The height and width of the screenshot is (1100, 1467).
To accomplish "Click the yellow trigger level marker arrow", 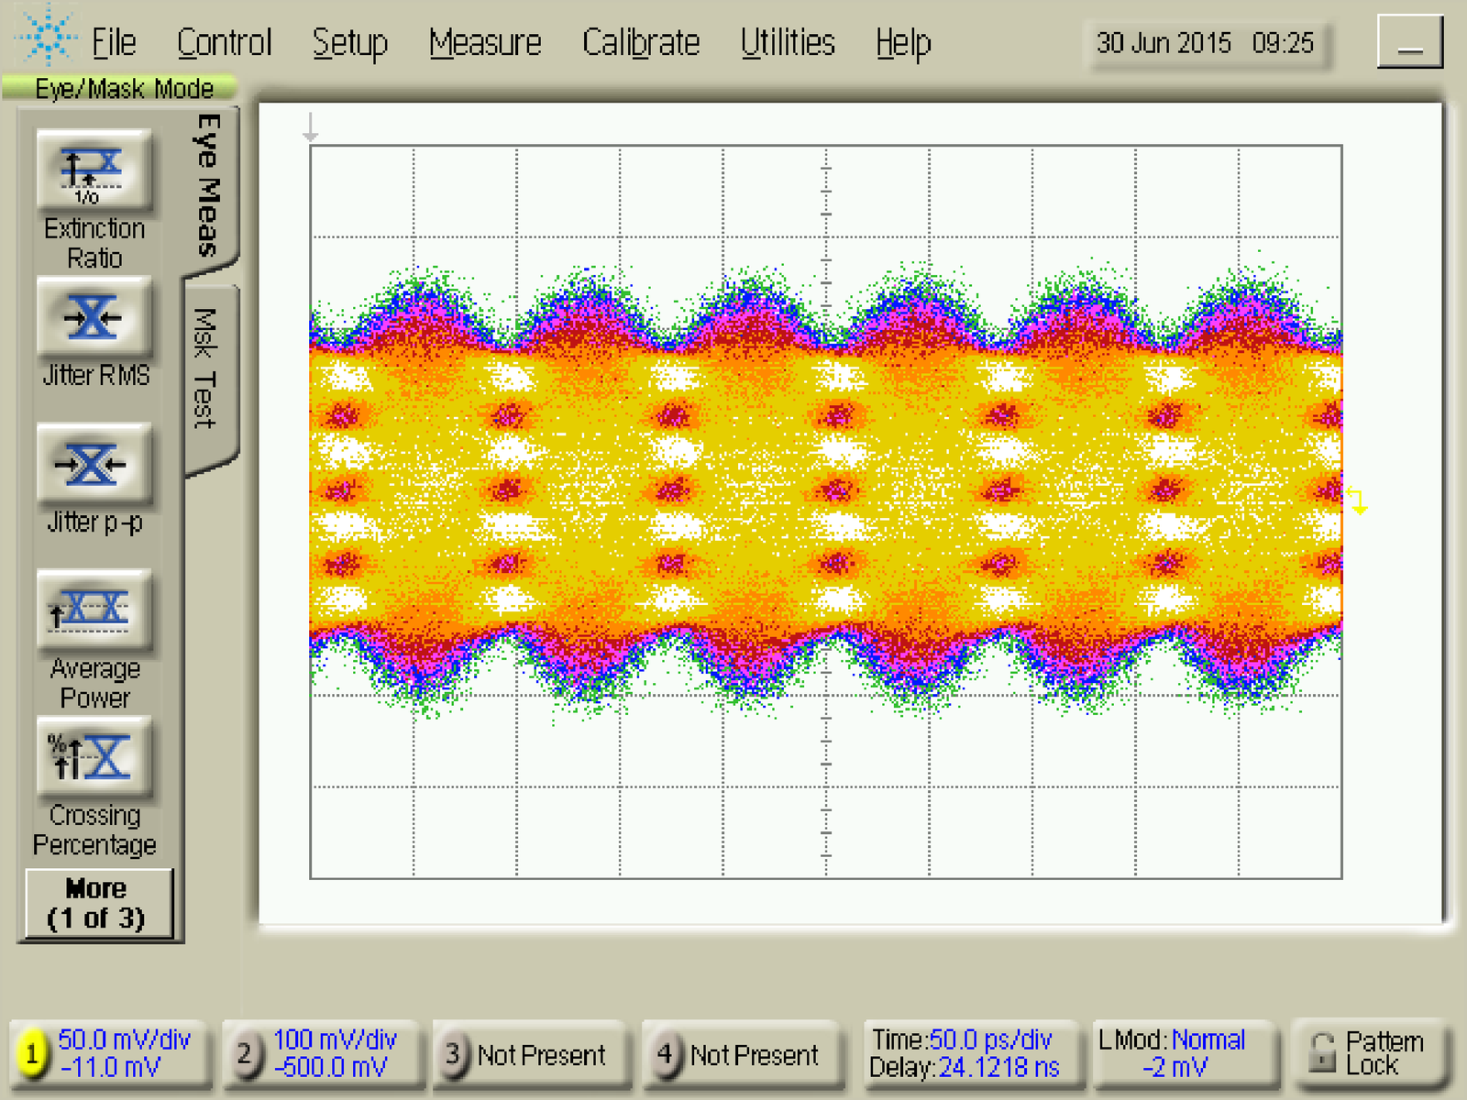I will coord(1358,500).
